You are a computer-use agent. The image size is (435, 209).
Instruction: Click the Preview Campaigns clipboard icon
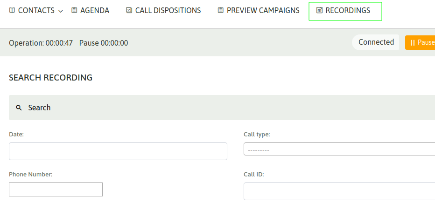(220, 10)
